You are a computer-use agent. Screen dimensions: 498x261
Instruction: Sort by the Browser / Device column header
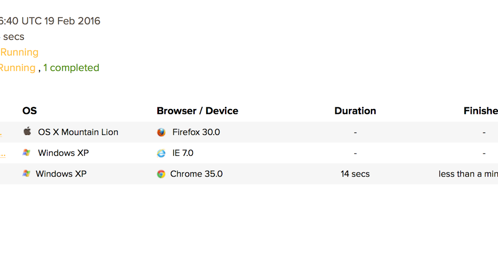(x=198, y=111)
